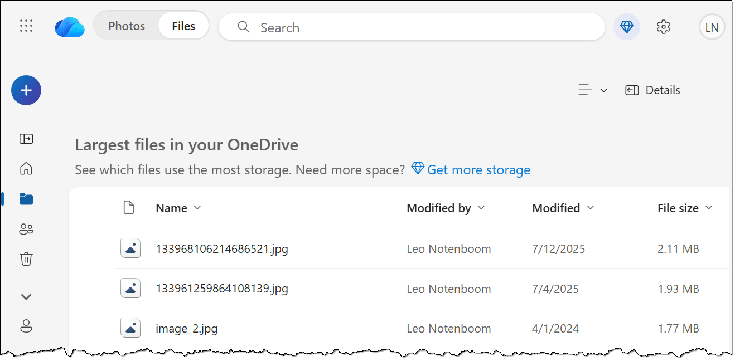Go to Home in the sidebar
The image size is (735, 361).
[x=26, y=169]
